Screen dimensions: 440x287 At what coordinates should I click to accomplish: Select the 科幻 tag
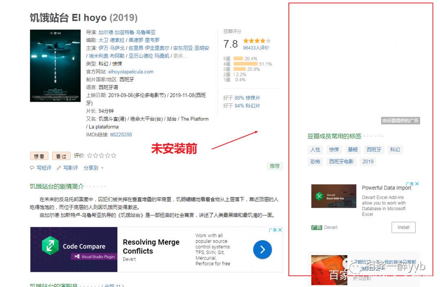click(x=395, y=150)
